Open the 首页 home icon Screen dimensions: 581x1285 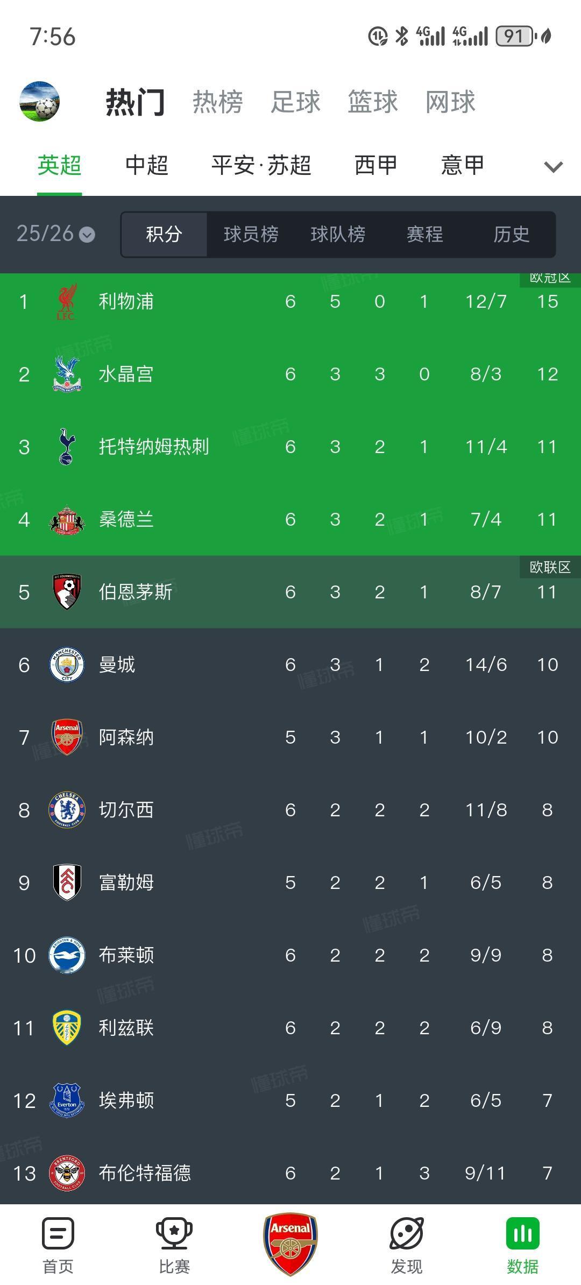pyautogui.click(x=58, y=1233)
